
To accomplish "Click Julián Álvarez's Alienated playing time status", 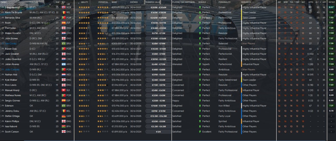I will (x=177, y=64).
